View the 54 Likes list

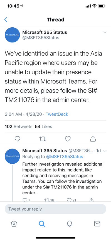43,127
